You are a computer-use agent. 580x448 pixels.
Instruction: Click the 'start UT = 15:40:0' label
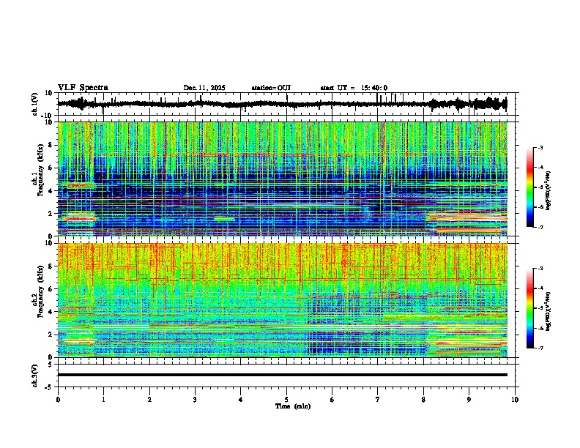(x=354, y=88)
